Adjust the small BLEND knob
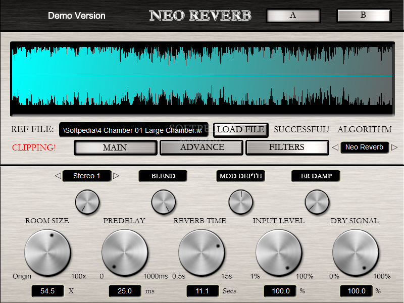The width and height of the screenshot is (404, 303). pyautogui.click(x=163, y=202)
